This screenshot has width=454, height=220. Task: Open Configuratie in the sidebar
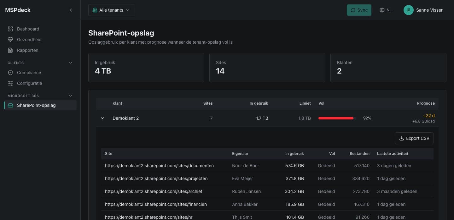(40, 83)
